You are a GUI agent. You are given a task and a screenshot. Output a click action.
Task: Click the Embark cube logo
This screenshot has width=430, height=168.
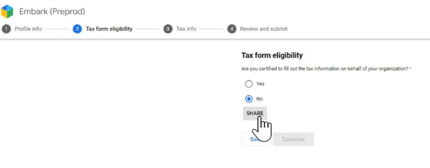pyautogui.click(x=7, y=11)
